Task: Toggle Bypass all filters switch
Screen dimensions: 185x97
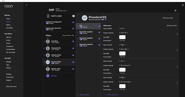Action: click(x=73, y=35)
